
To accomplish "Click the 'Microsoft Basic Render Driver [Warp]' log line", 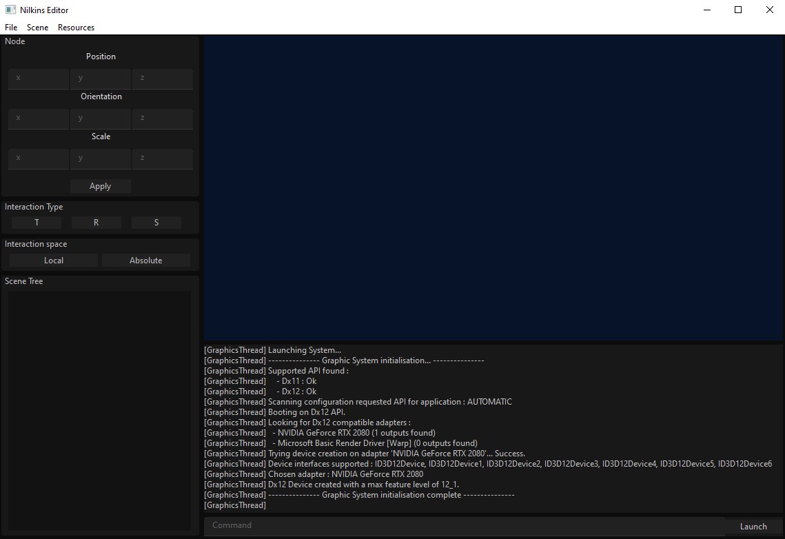I will 341,443.
